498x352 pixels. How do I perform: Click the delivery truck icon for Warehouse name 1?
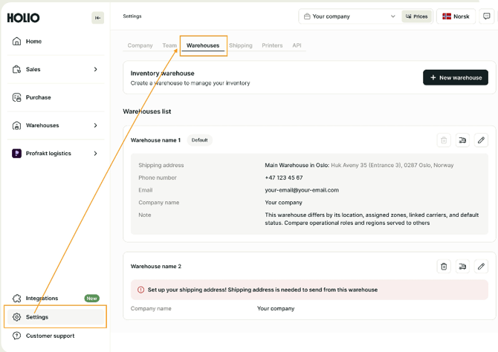[462, 140]
